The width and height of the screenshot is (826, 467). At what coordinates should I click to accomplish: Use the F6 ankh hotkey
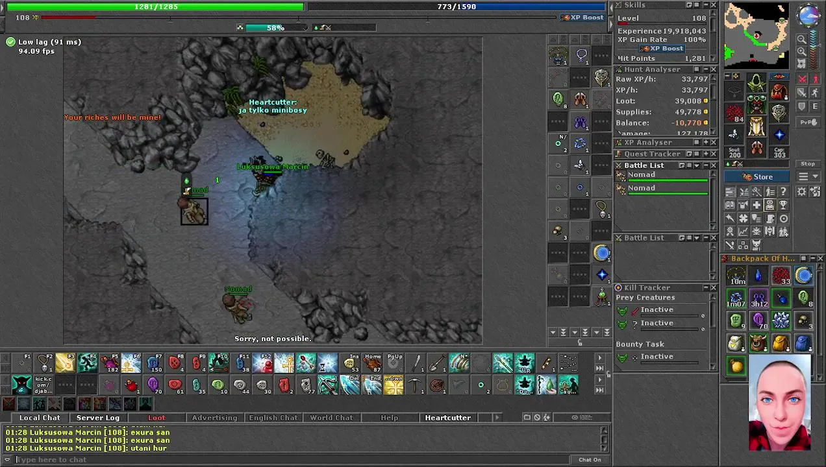[x=131, y=364]
